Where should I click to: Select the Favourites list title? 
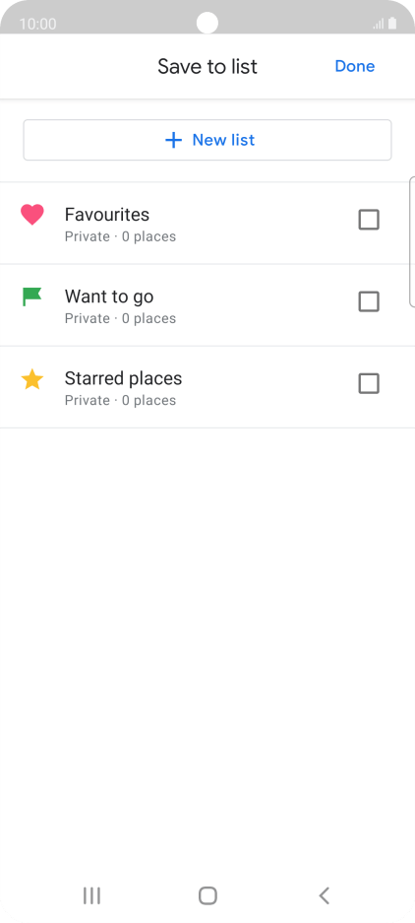coord(107,215)
